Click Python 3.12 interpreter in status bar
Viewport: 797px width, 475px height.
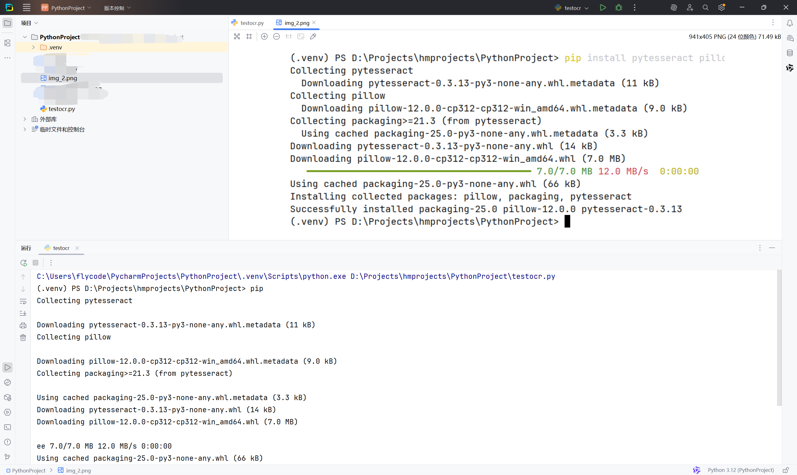tap(741, 470)
